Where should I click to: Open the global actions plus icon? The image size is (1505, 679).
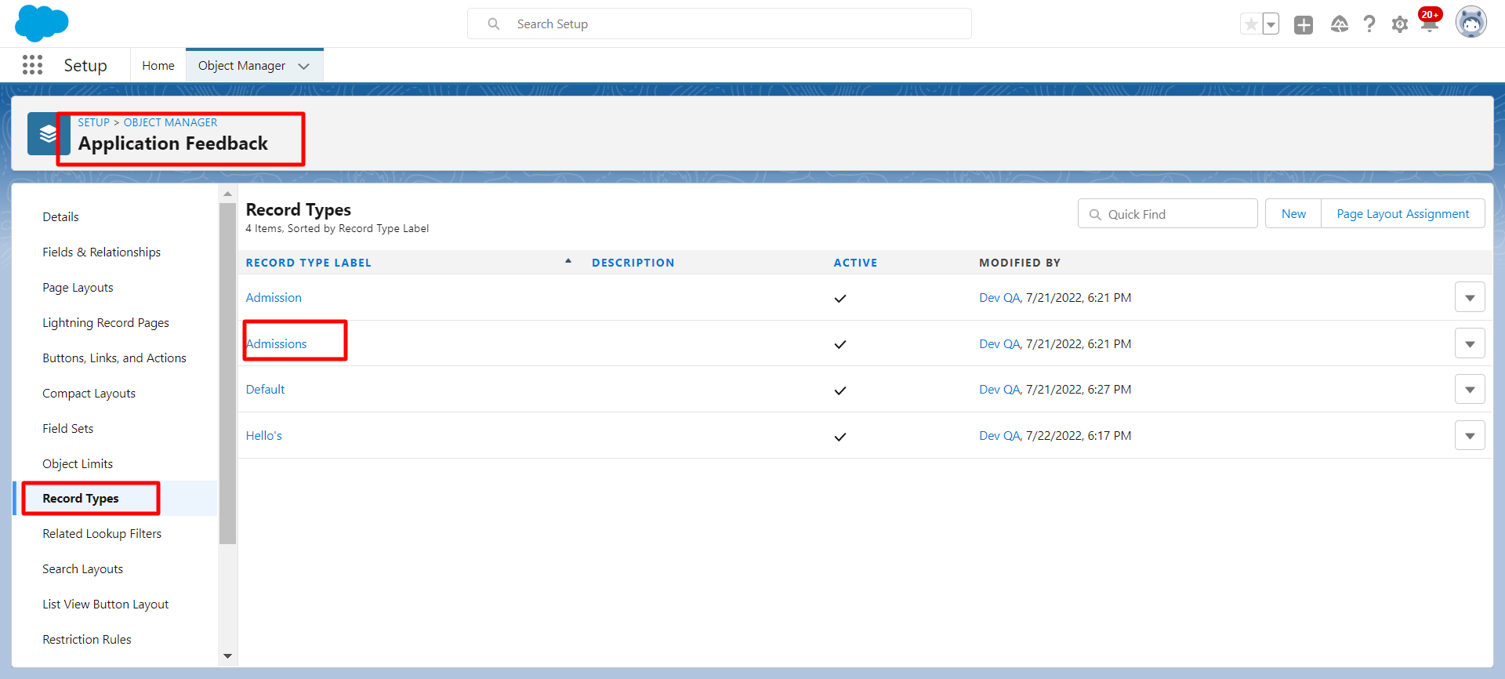click(x=1303, y=25)
